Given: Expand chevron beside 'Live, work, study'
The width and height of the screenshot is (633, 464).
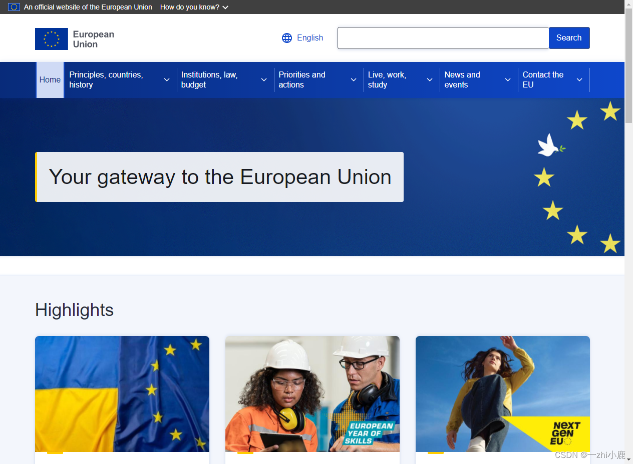Looking at the screenshot, I should [430, 80].
